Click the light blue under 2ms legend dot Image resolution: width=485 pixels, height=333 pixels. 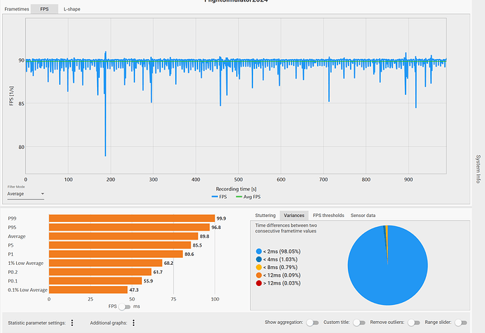[259, 252]
